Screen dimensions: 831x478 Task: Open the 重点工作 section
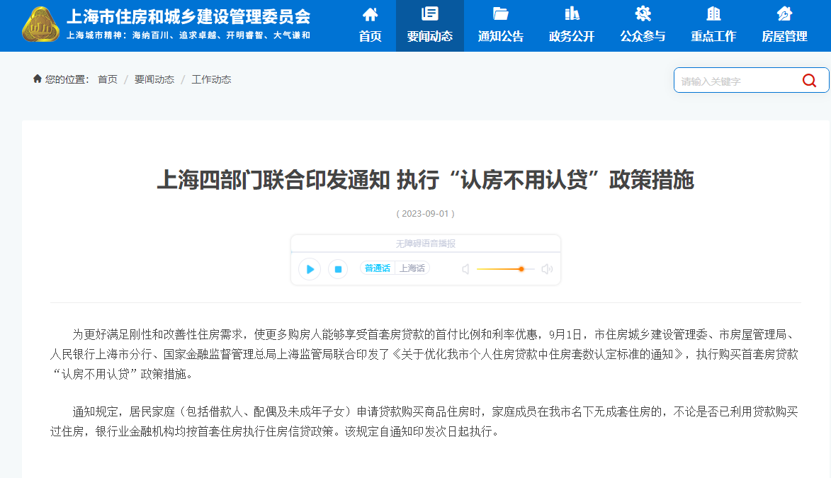click(713, 25)
